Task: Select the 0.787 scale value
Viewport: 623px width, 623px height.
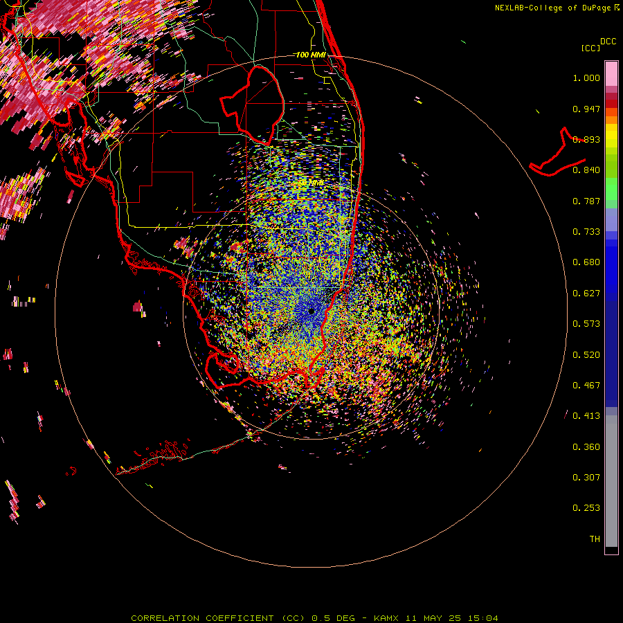Action: (x=586, y=201)
